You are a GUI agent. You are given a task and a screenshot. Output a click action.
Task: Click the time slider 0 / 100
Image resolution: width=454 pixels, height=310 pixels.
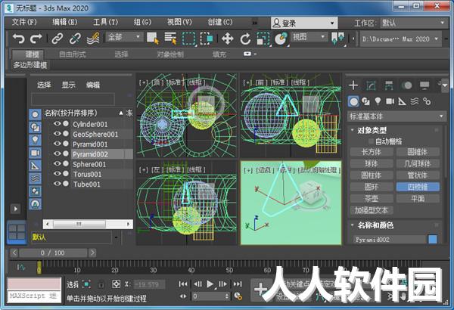point(53,253)
